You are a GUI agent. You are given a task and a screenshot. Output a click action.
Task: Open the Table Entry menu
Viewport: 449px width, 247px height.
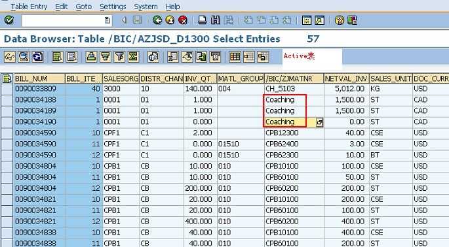(29, 7)
